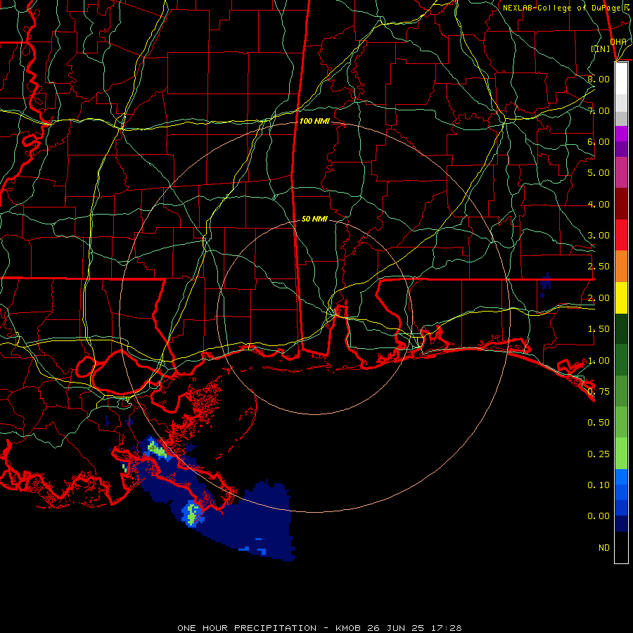Click the yellow 2.00 inch legend swatch
Viewport: 633px width, 633px height.
(x=621, y=298)
